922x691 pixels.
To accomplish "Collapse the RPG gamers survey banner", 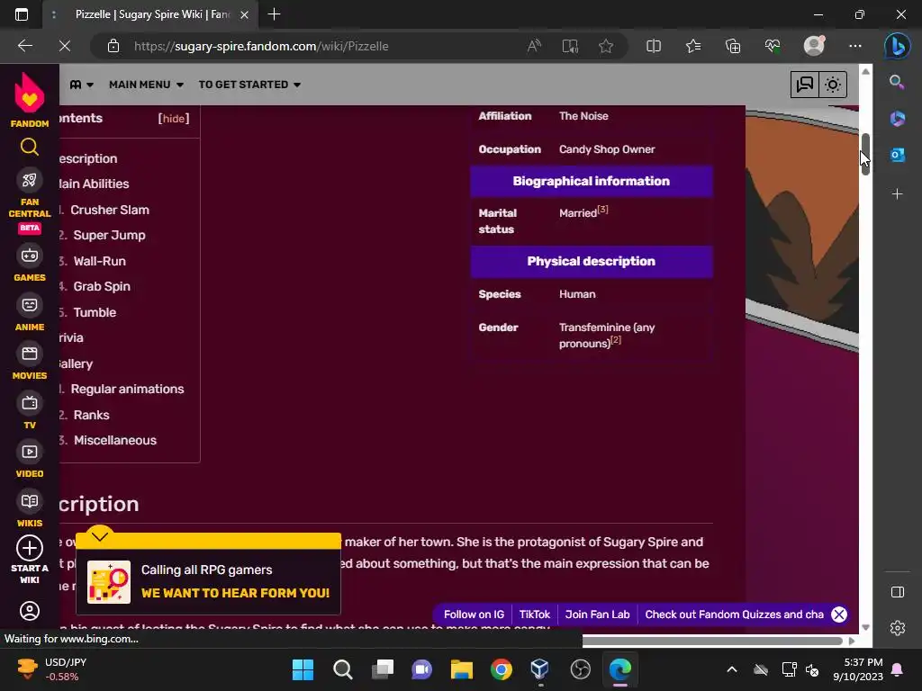I will [x=99, y=536].
